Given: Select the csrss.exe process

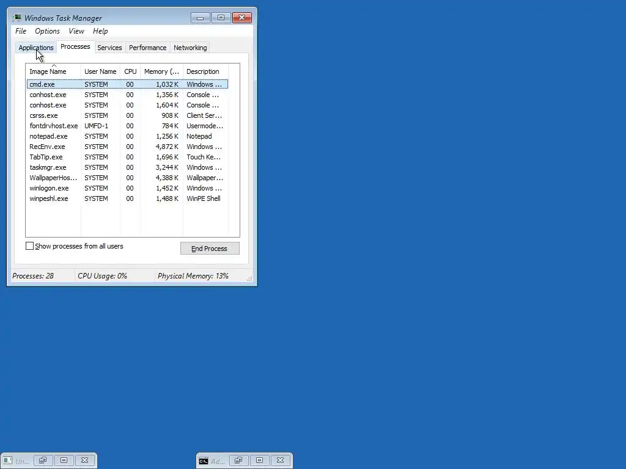Looking at the screenshot, I should tap(127, 115).
